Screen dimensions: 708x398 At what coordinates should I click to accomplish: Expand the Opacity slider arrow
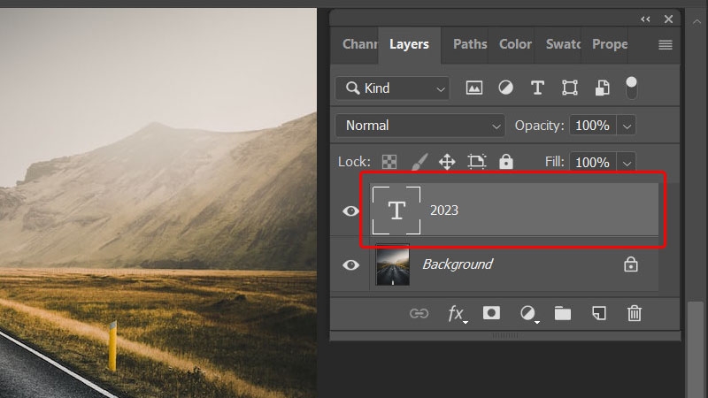(627, 126)
